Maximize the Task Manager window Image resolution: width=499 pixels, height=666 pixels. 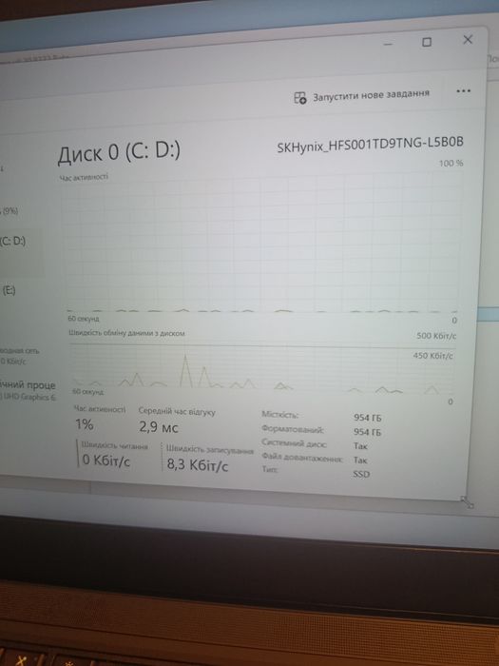[x=427, y=42]
